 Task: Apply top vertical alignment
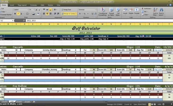(44, 10)
